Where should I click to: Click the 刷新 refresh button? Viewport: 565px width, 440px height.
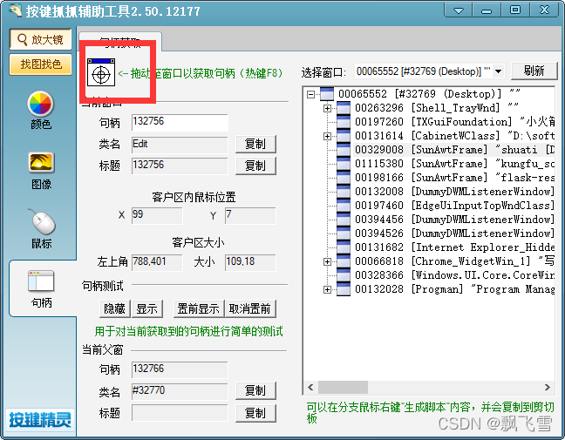(x=534, y=71)
